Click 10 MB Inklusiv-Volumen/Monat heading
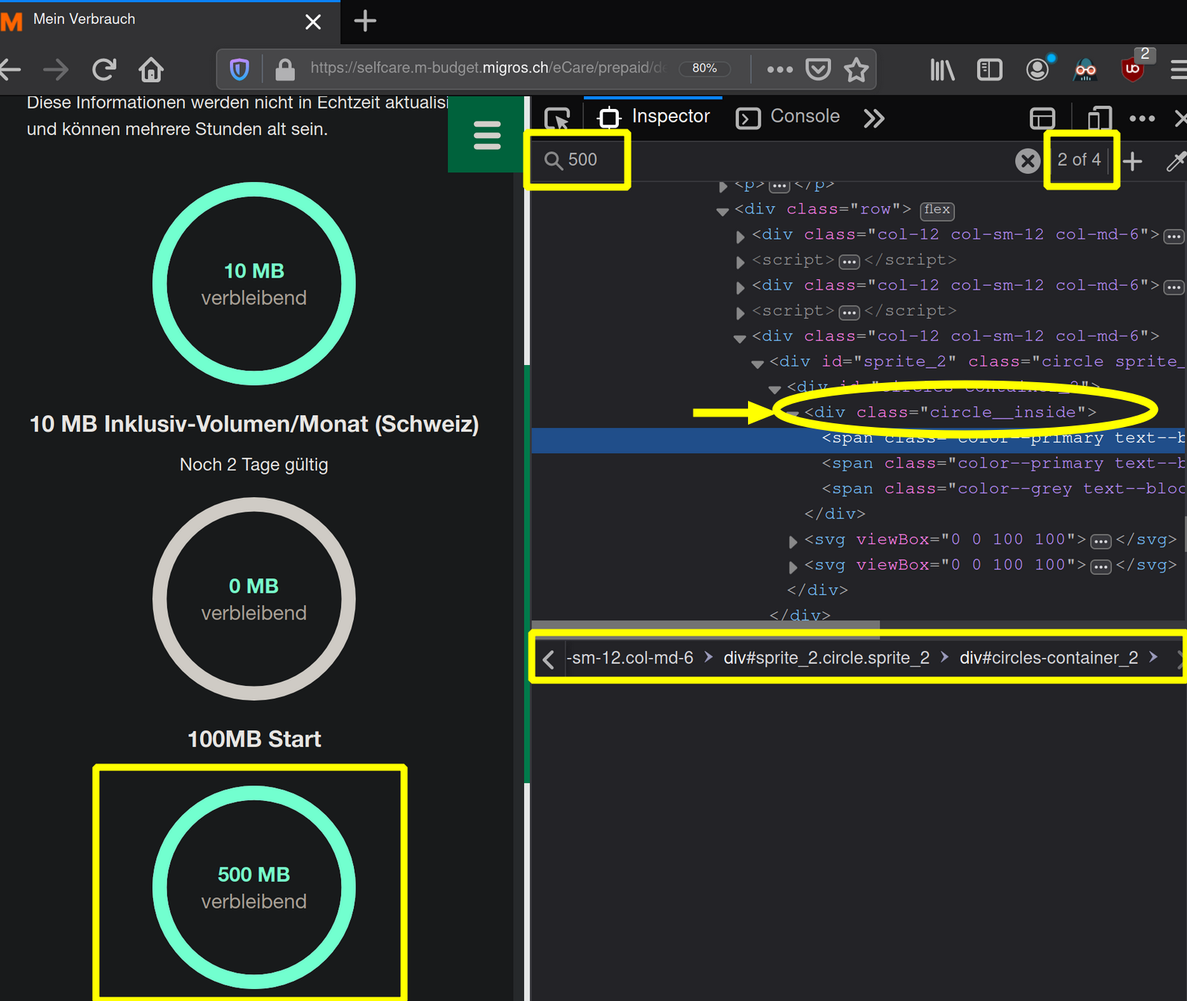Image resolution: width=1187 pixels, height=1001 pixels. (254, 424)
